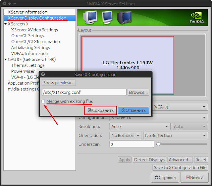This screenshot has width=212, height=186.
Task: Open X Server XVideo Settings
Action: (x=34, y=30)
